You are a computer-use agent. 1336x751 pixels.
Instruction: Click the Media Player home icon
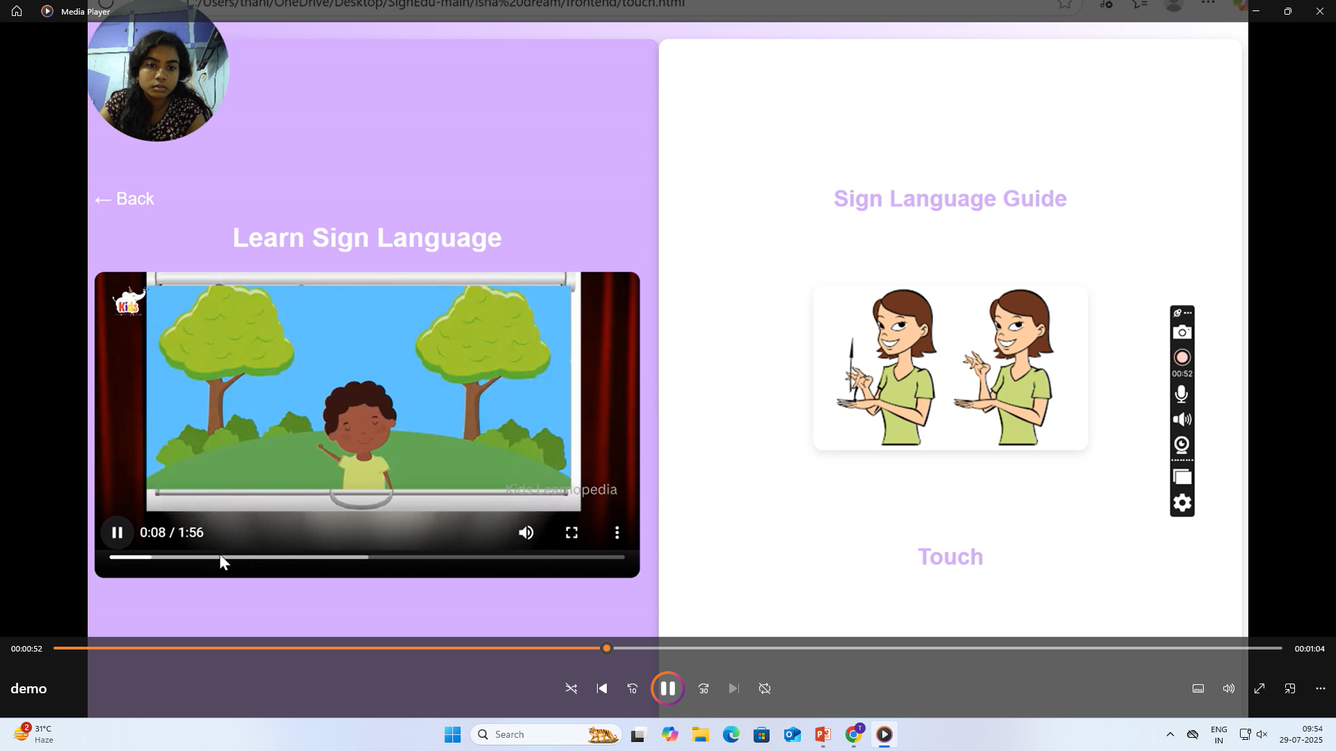tap(17, 11)
